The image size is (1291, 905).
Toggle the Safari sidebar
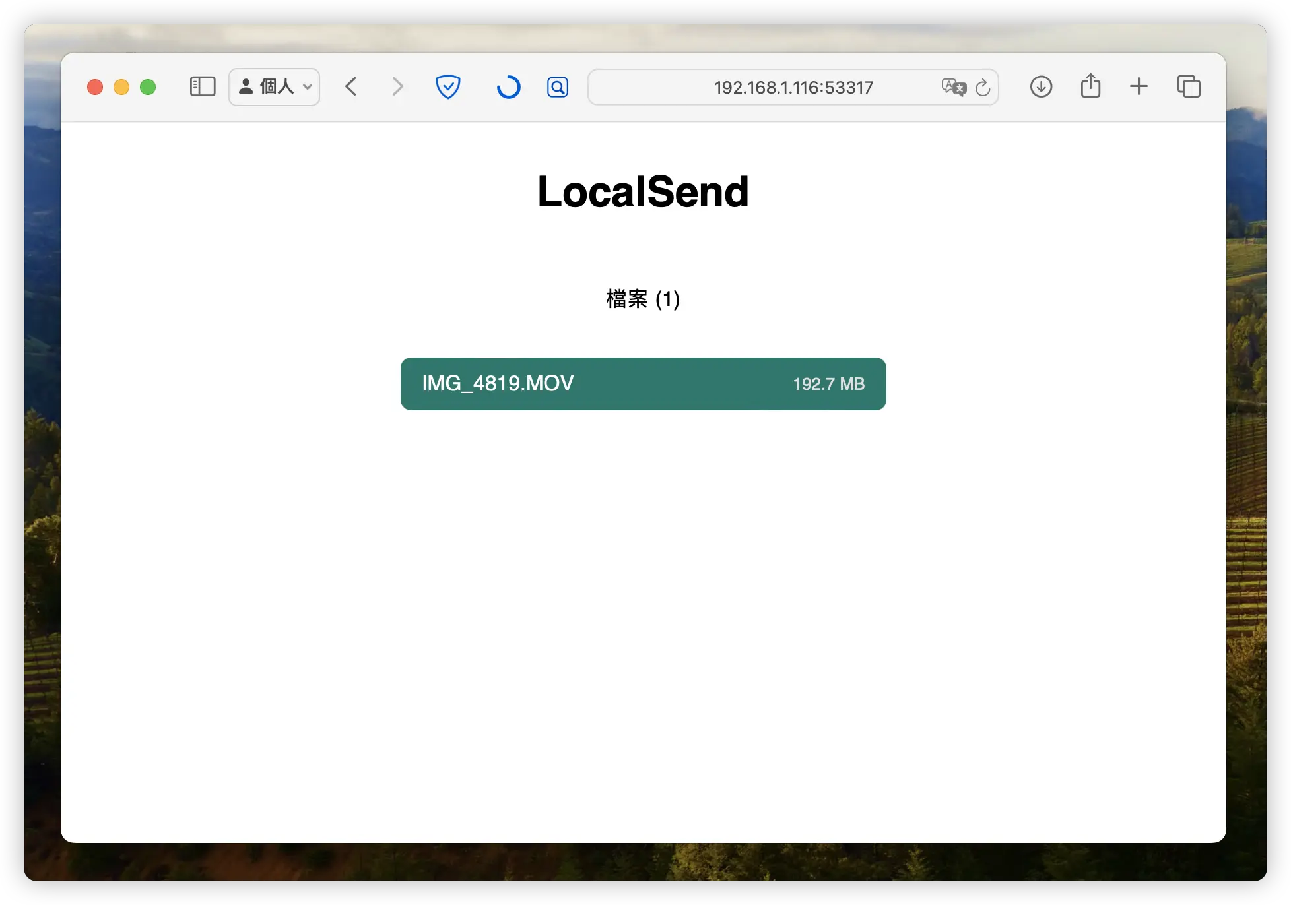coord(203,86)
